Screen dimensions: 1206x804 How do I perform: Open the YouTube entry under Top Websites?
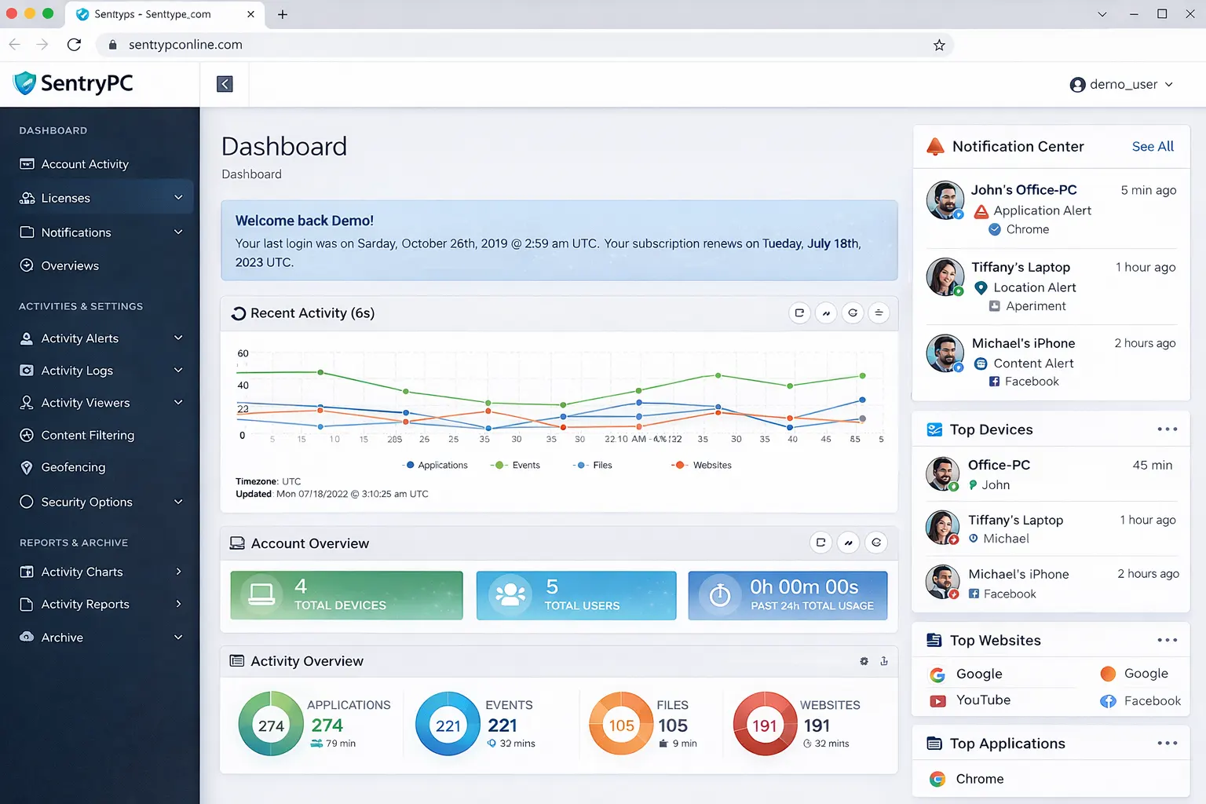point(983,700)
